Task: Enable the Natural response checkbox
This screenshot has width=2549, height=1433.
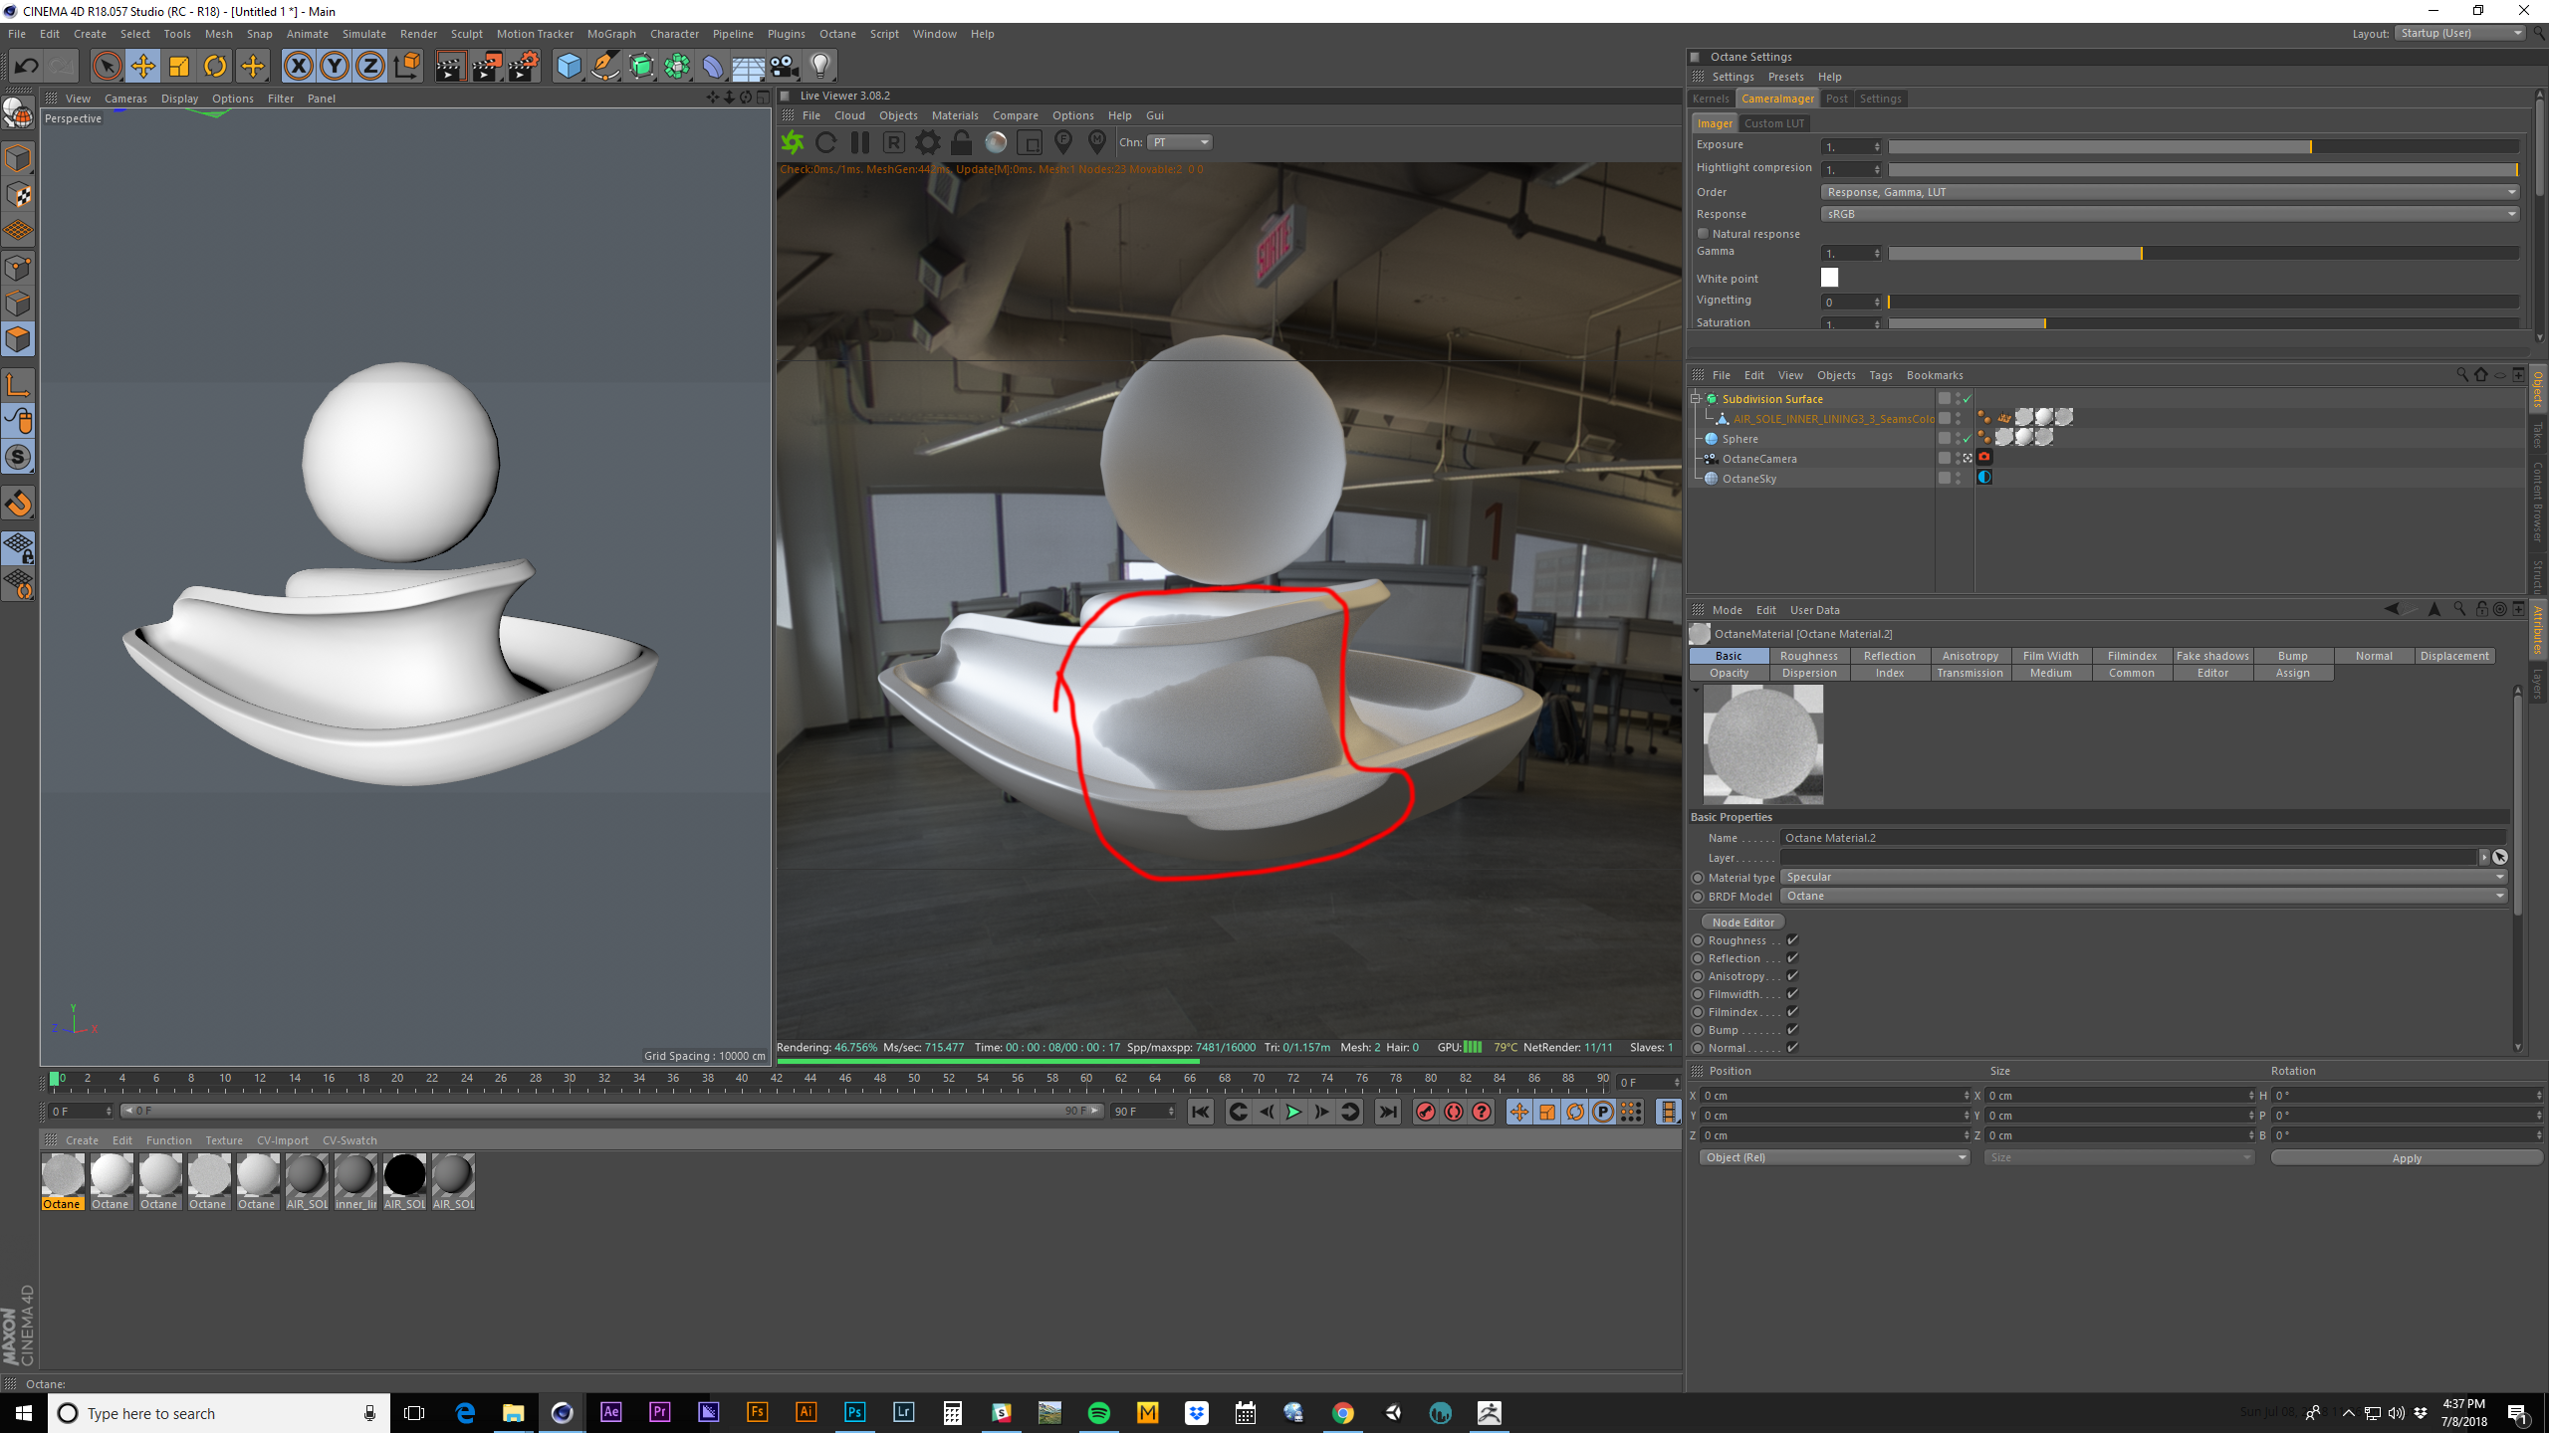Action: [1703, 234]
